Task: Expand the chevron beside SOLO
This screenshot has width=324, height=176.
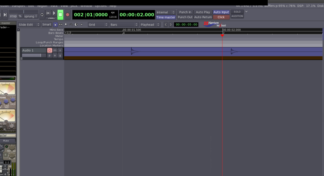Action: tap(246, 12)
